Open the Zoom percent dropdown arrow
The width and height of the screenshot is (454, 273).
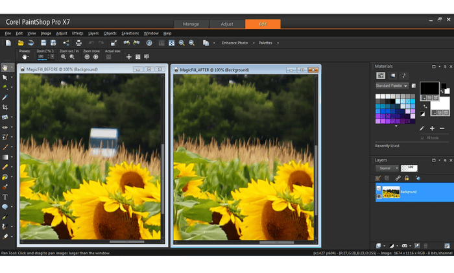pyautogui.click(x=52, y=57)
